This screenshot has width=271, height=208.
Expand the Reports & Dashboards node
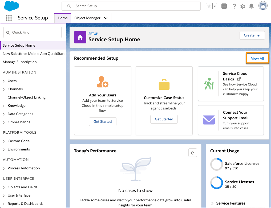pos(4,204)
